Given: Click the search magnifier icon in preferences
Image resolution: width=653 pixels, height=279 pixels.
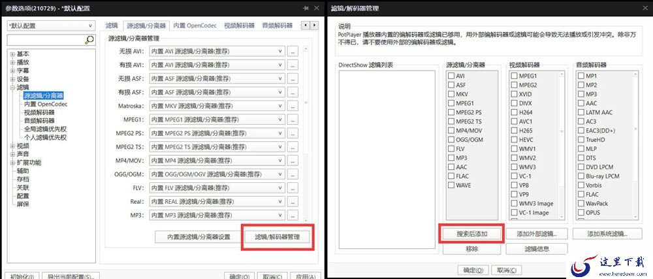Looking at the screenshot, I should point(89,40).
